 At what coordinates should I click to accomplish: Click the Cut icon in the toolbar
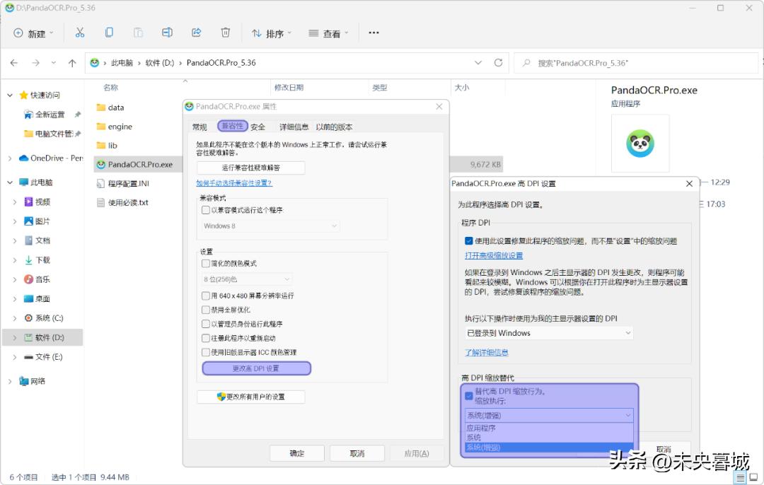(80, 32)
